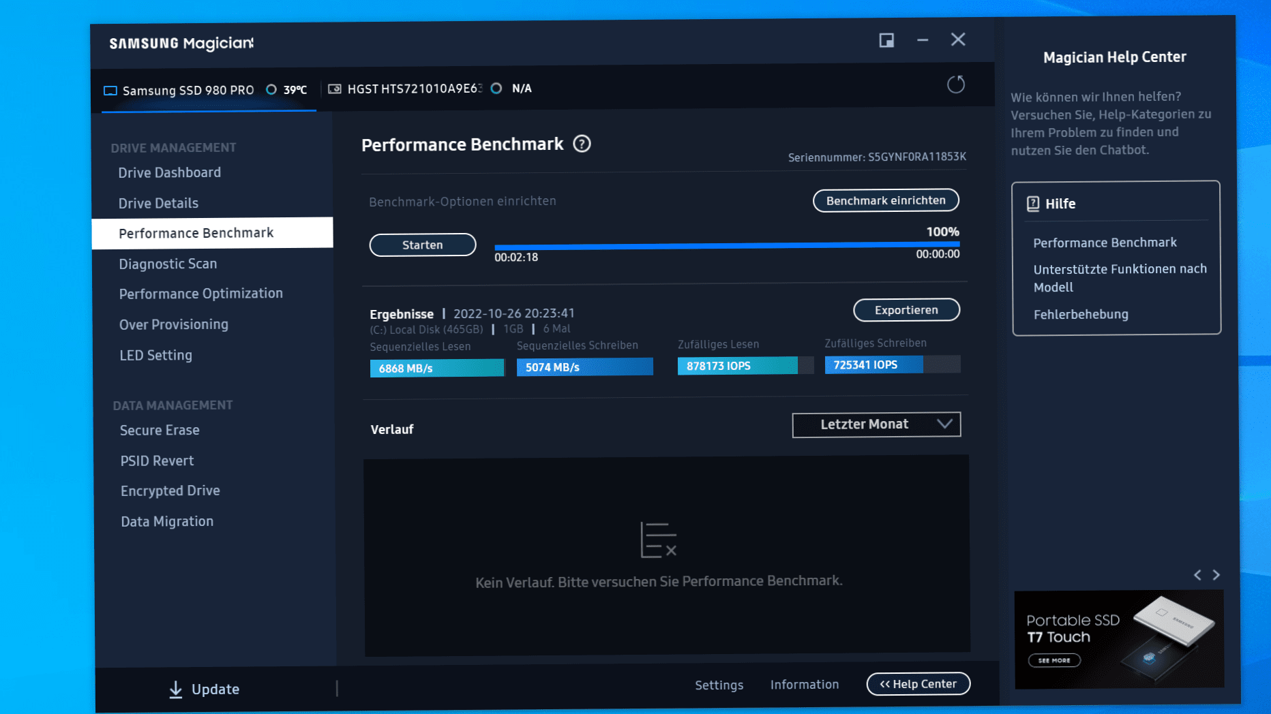This screenshot has height=714, width=1271.
Task: Click the Starten button
Action: 423,245
